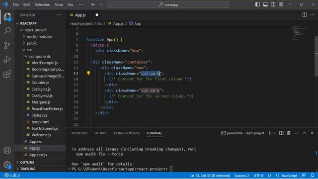Click the feedback icon in status bar
318x179 pixels.
[304, 176]
